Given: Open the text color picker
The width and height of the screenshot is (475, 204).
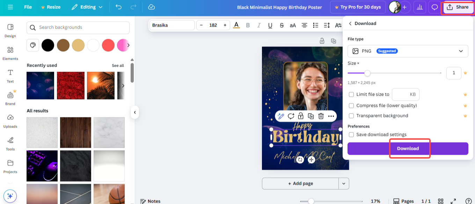Looking at the screenshot, I should point(236,25).
